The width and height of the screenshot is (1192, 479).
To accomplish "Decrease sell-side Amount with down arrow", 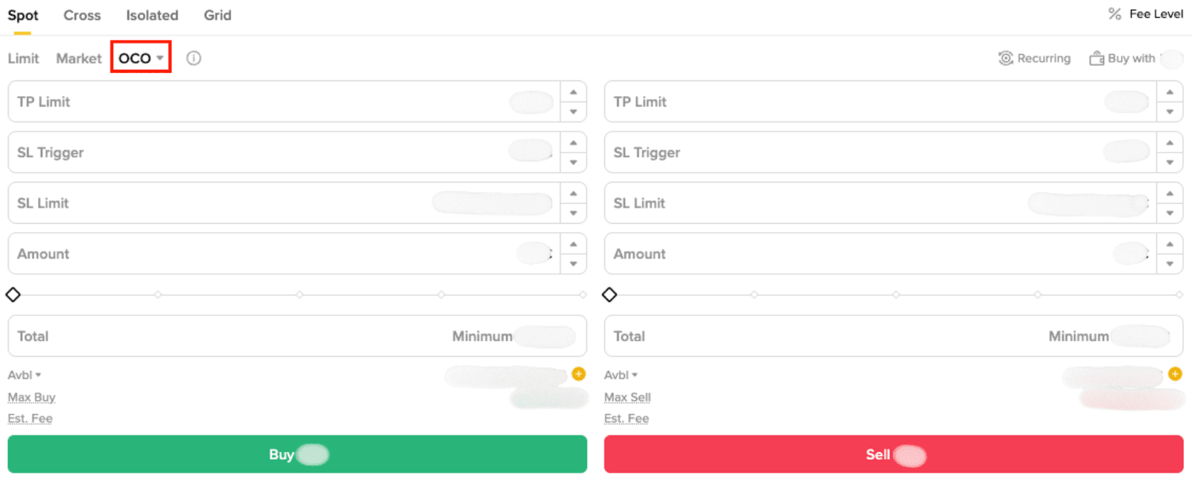I will point(1170,263).
